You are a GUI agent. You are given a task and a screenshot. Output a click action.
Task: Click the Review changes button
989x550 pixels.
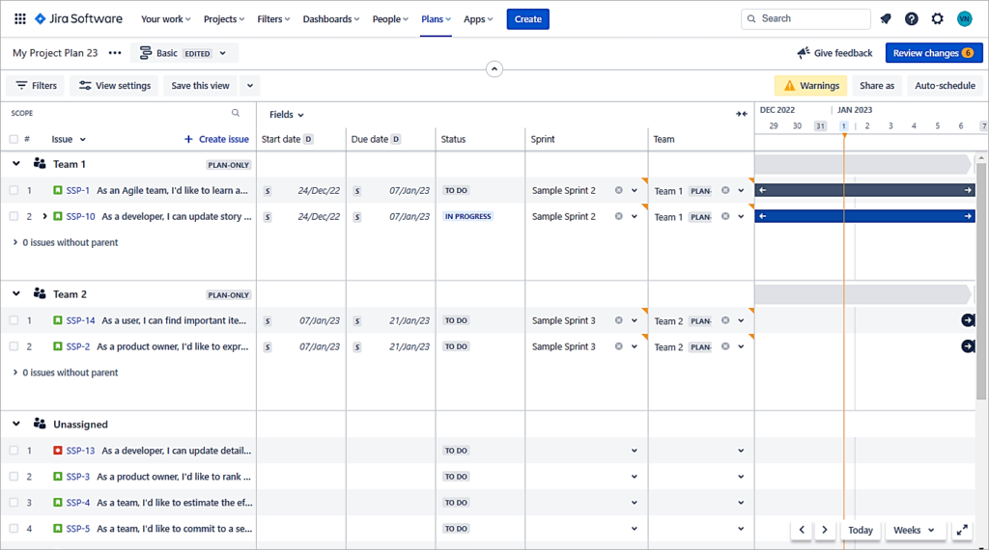click(933, 53)
